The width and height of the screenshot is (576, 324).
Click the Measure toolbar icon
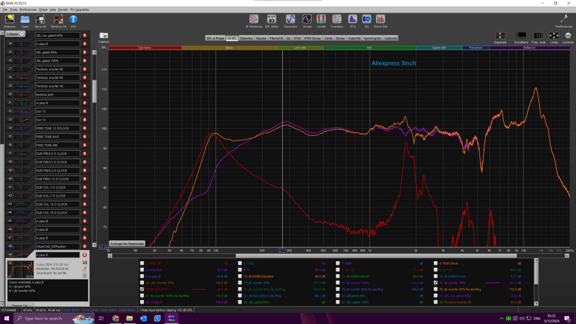pyautogui.click(x=10, y=21)
